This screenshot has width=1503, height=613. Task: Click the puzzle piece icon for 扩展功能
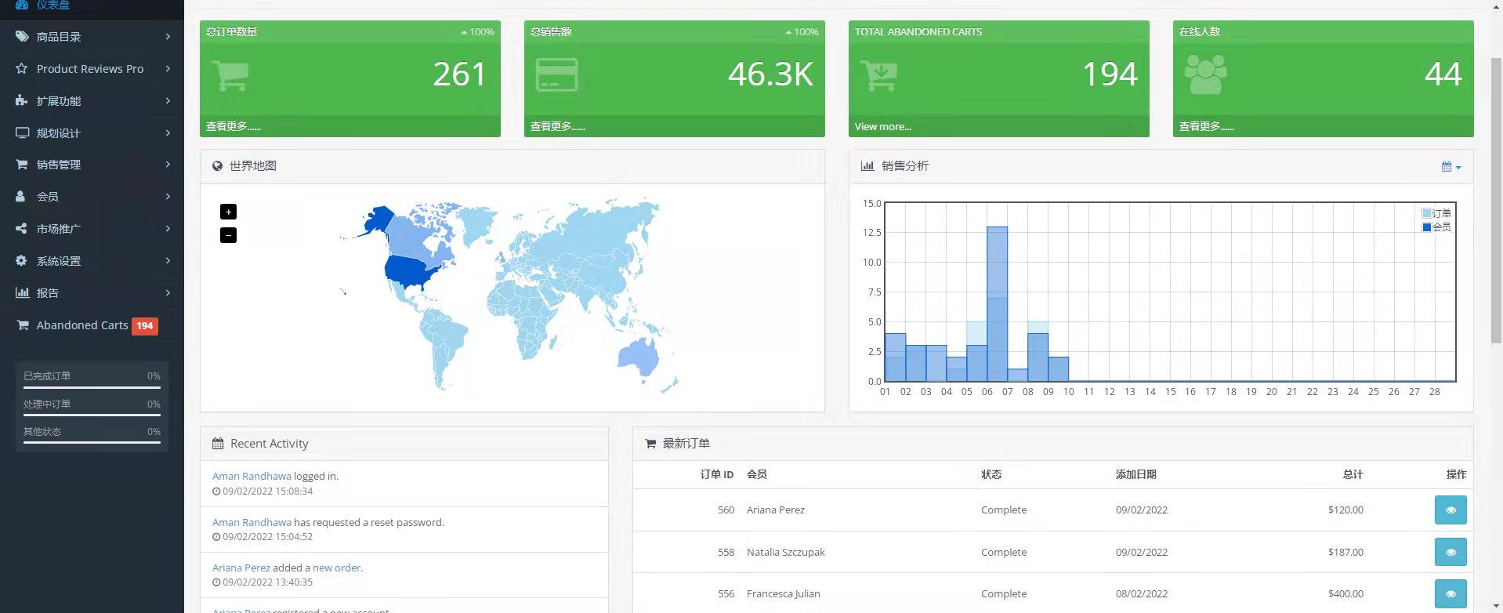tap(21, 100)
